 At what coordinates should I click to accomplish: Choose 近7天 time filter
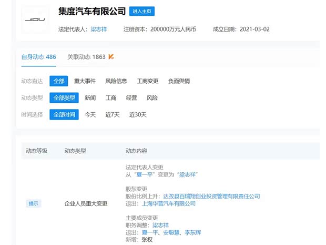(x=113, y=114)
